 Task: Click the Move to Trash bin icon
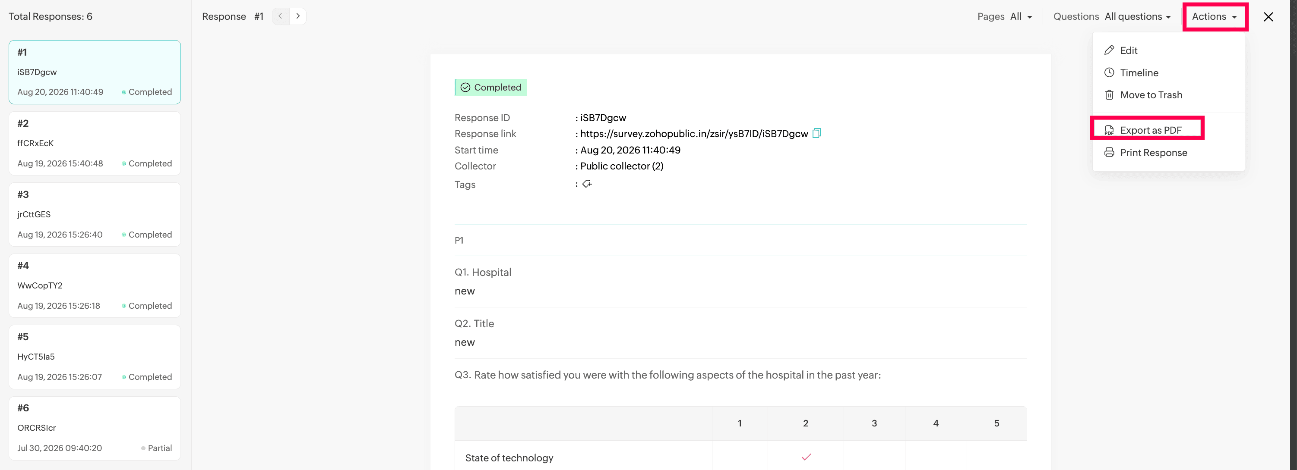1109,94
